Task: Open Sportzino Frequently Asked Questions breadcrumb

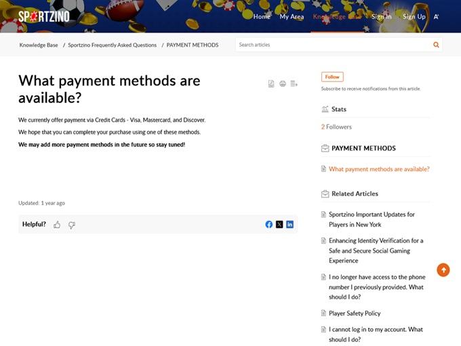Action: (x=112, y=45)
